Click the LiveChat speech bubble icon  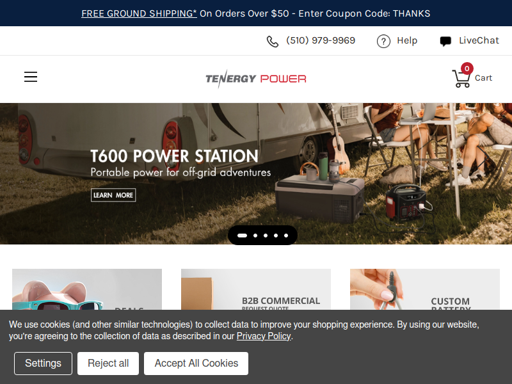pos(445,41)
